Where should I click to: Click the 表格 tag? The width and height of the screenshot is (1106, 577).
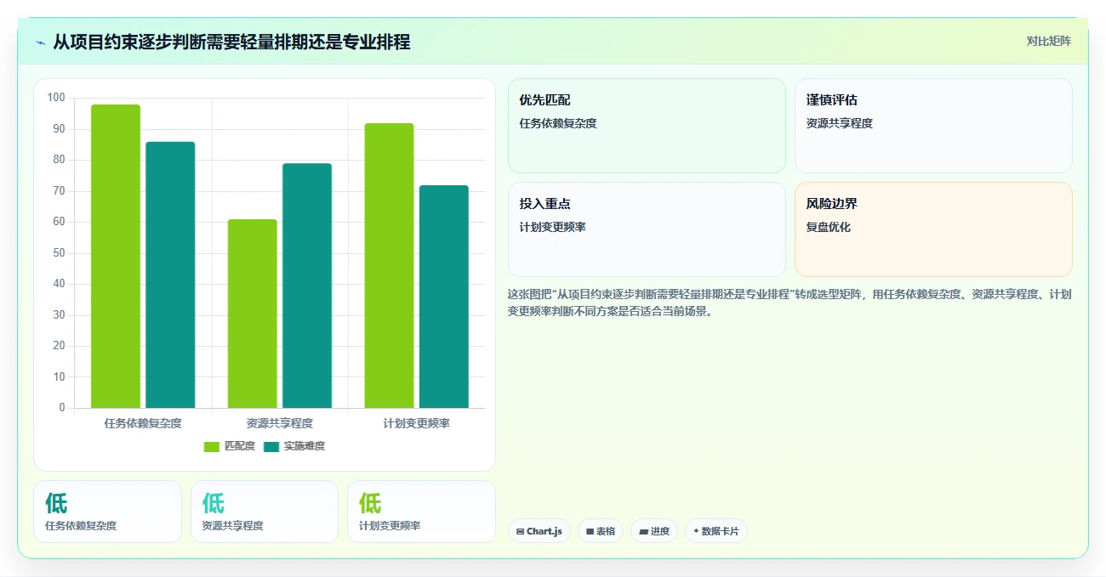click(x=601, y=531)
